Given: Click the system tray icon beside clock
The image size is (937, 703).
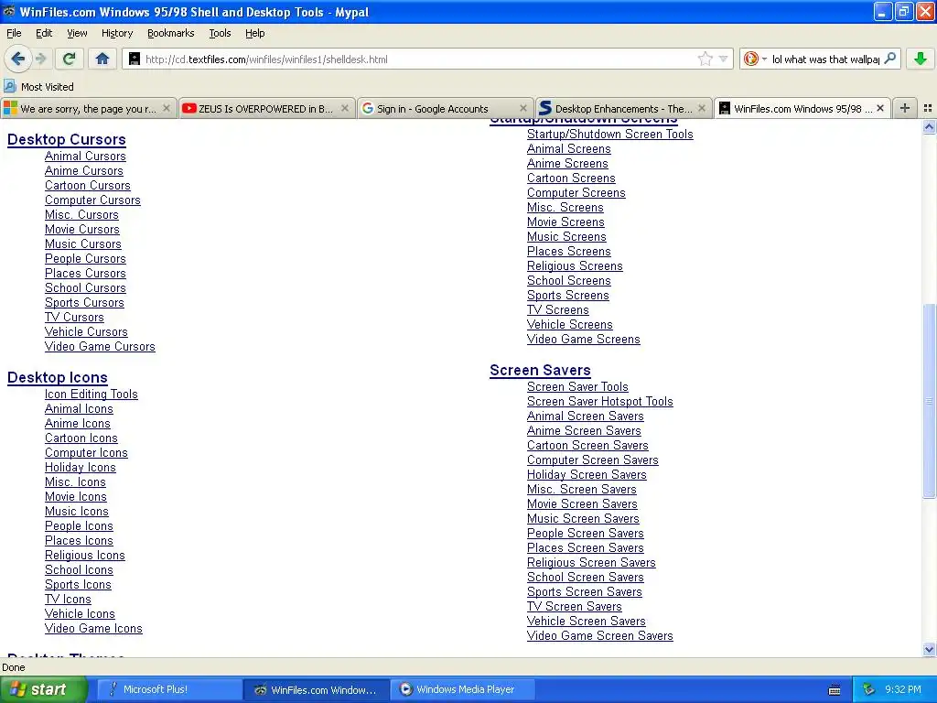Looking at the screenshot, I should 868,689.
